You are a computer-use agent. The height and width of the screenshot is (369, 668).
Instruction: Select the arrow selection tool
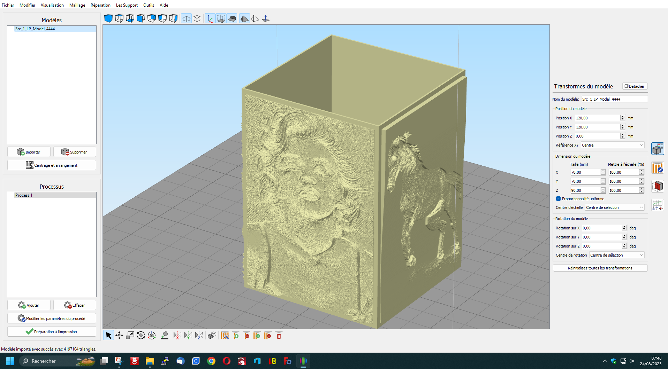[x=108, y=336]
